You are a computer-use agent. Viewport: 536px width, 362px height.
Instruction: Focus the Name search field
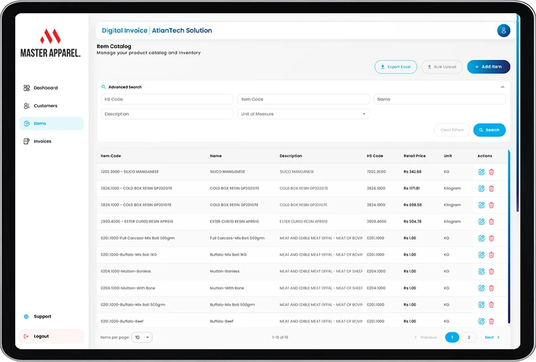point(440,99)
